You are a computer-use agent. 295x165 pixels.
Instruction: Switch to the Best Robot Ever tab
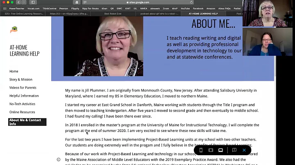click(x=113, y=14)
